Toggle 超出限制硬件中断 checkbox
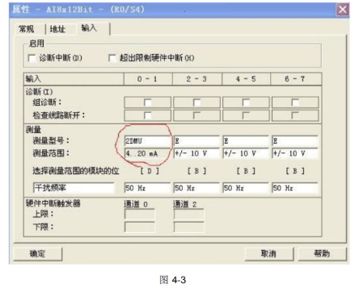359x292 pixels. tap(112, 58)
